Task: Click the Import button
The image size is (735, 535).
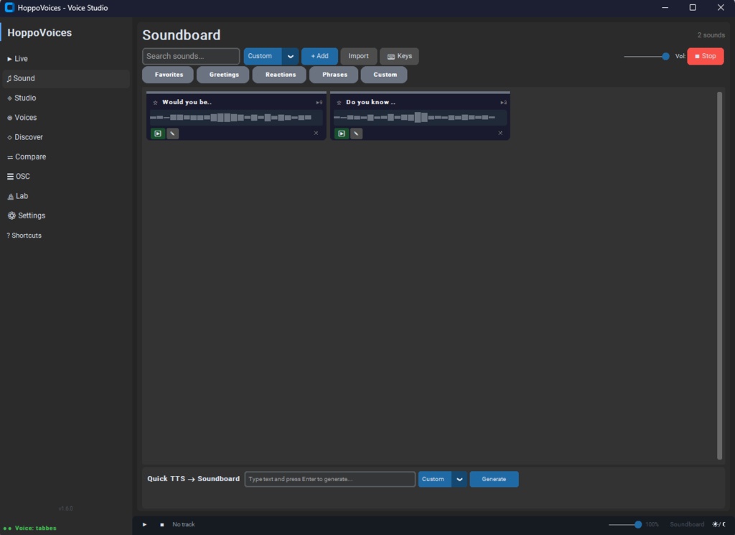Action: [359, 56]
